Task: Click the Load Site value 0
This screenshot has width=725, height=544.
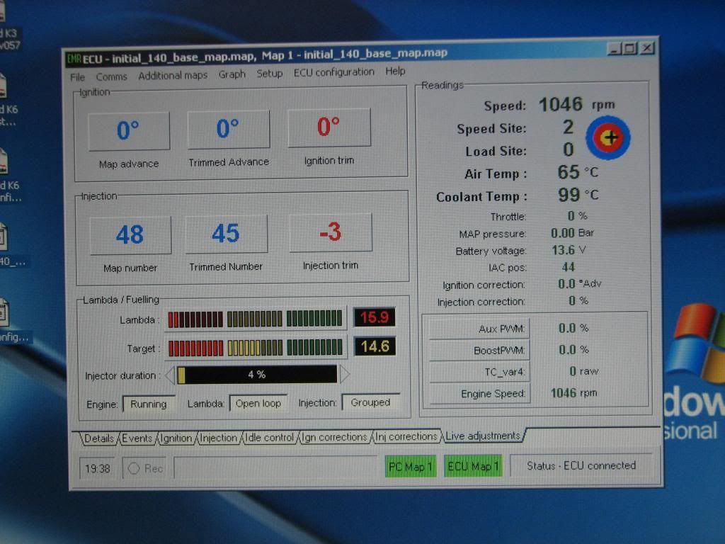Action: (x=569, y=150)
